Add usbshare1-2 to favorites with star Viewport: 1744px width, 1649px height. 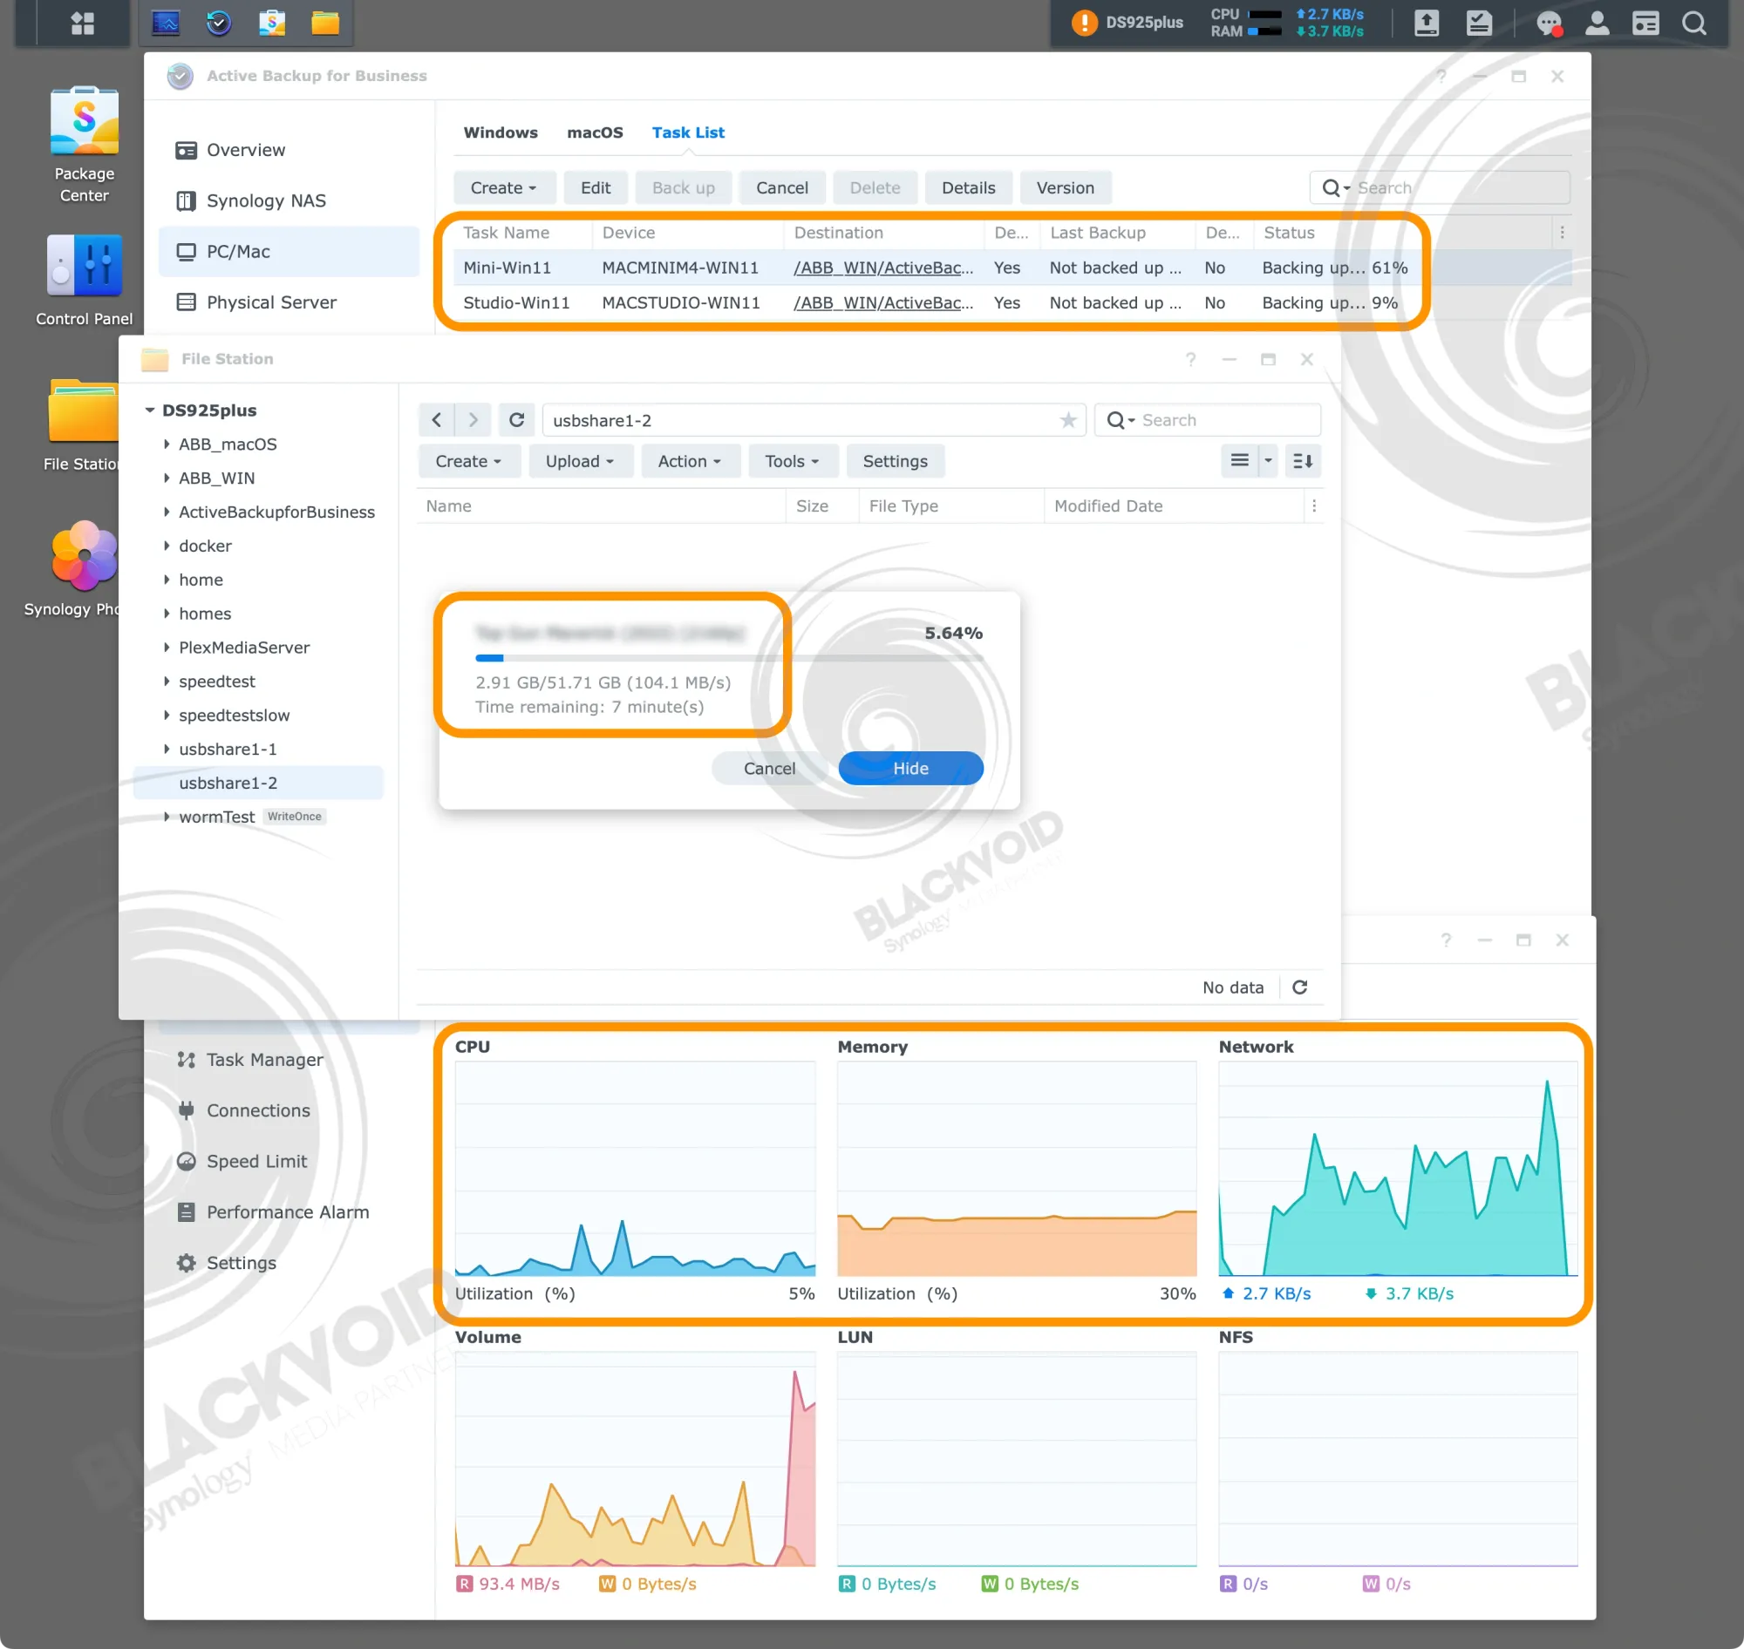pos(1067,420)
